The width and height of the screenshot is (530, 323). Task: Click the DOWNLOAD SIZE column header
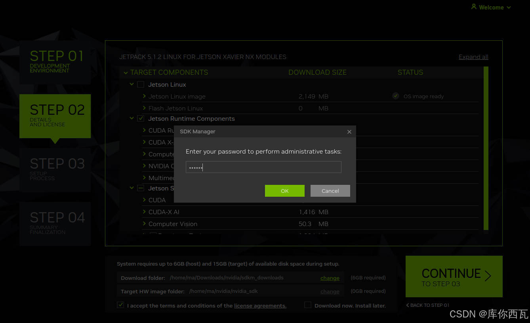click(x=317, y=72)
